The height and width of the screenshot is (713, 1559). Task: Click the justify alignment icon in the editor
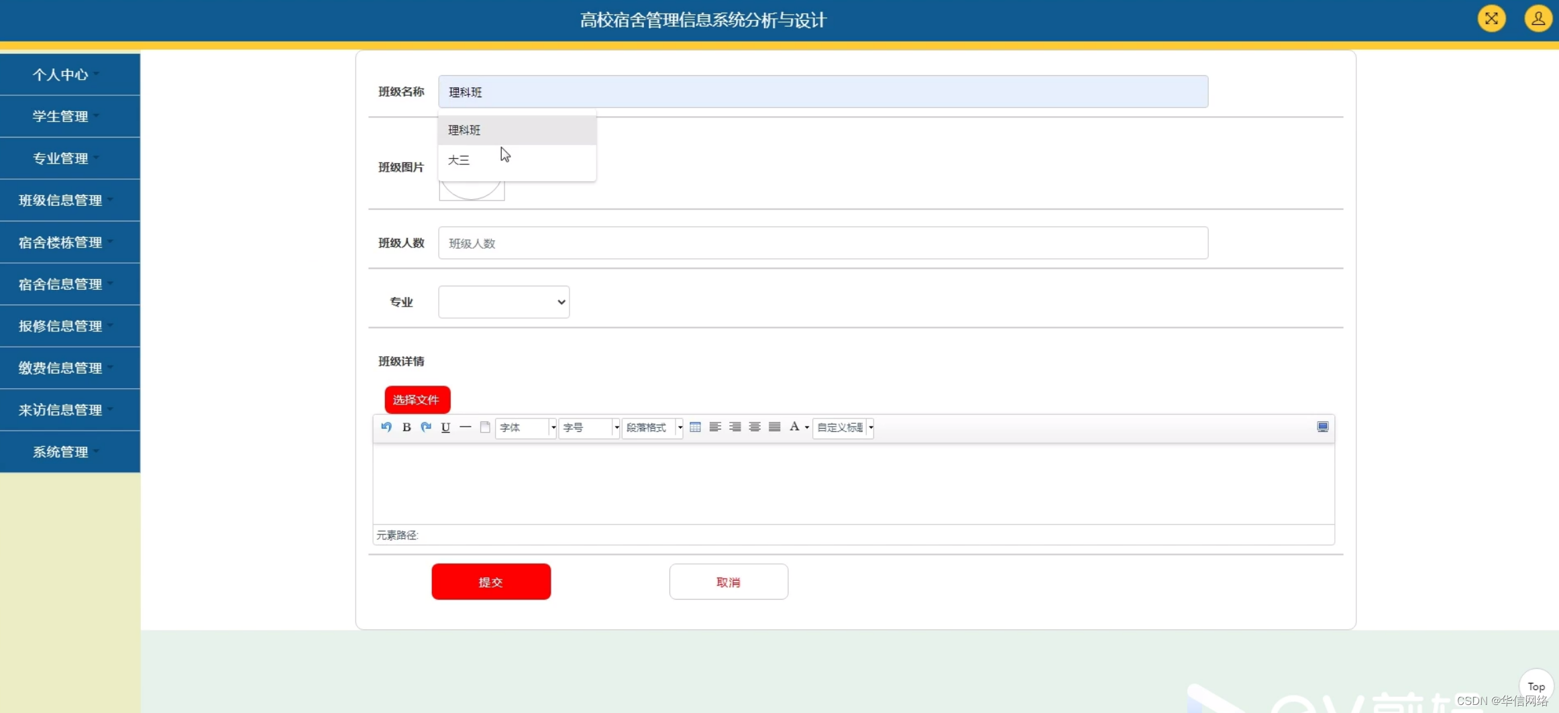point(774,427)
